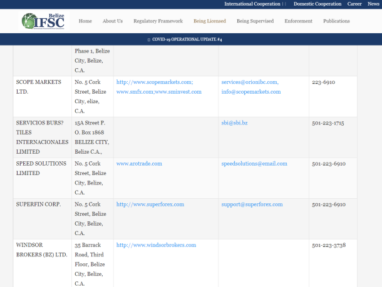Screen dimensions: 382x287
Task: Select Superfin Corp address No. 5 Cork Street
Action: tap(90, 219)
